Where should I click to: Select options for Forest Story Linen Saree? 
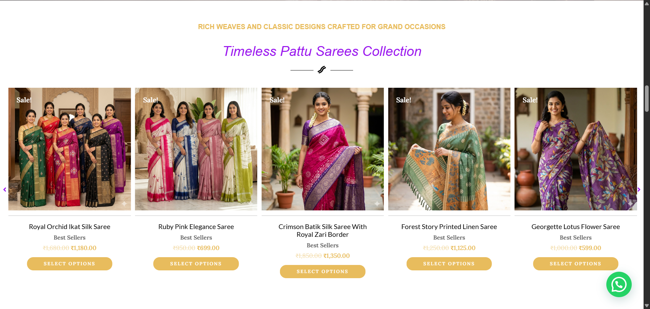pyautogui.click(x=449, y=264)
